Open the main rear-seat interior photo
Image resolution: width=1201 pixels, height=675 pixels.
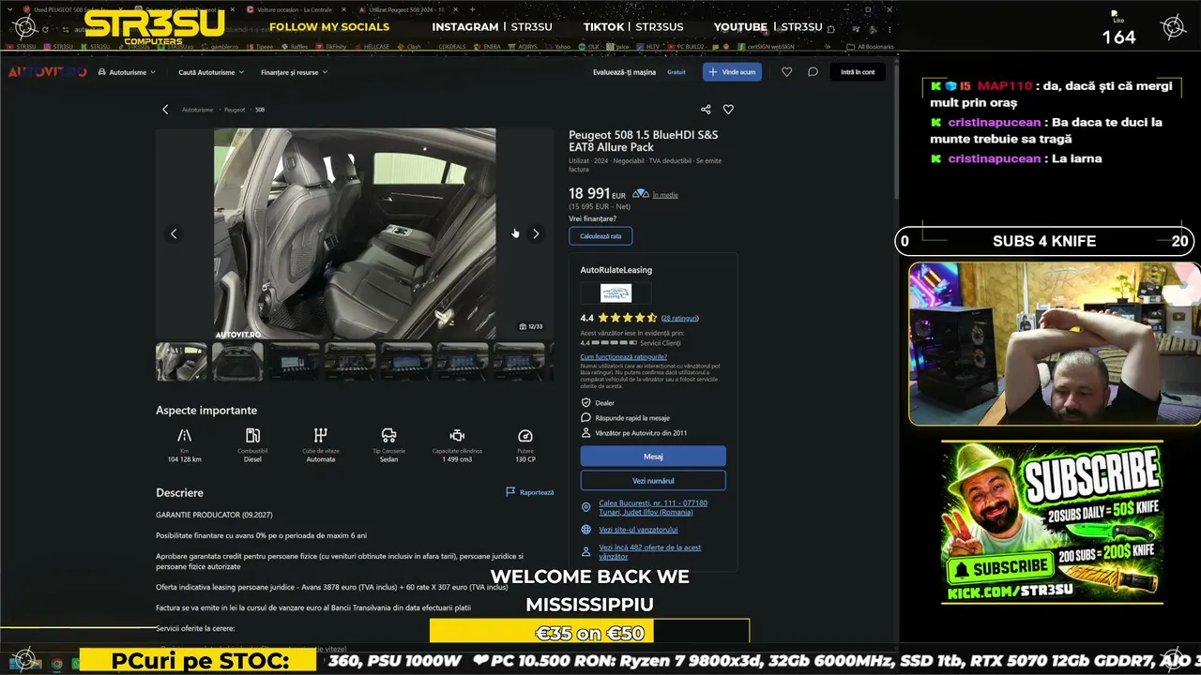click(x=355, y=233)
